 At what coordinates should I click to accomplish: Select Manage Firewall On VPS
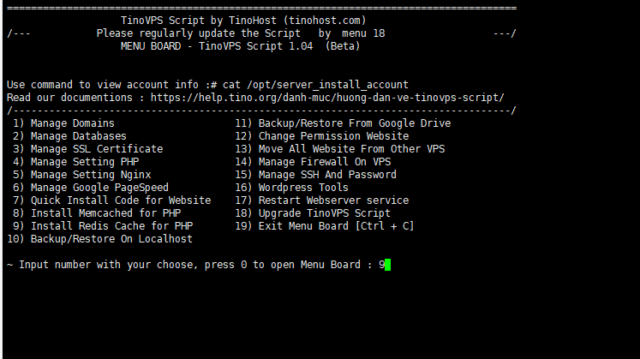pos(313,162)
